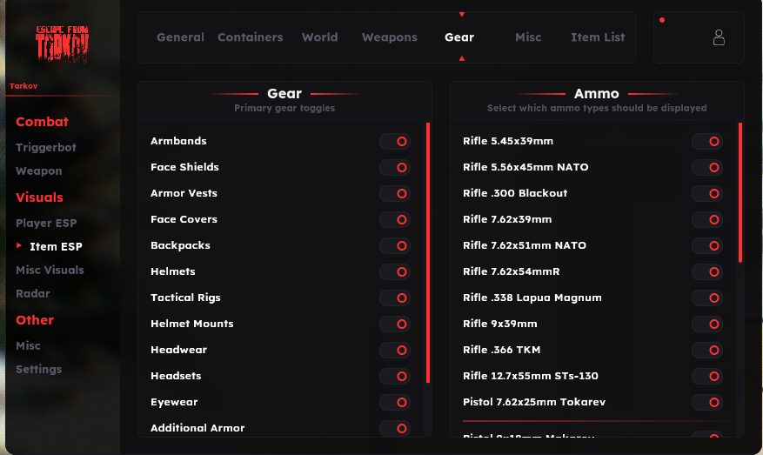
Task: Toggle Rifle .338 Lapua Magnum switch
Action: coord(707,298)
